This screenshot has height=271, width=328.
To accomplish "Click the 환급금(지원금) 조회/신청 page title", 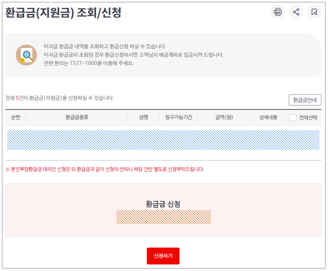I will pos(63,13).
